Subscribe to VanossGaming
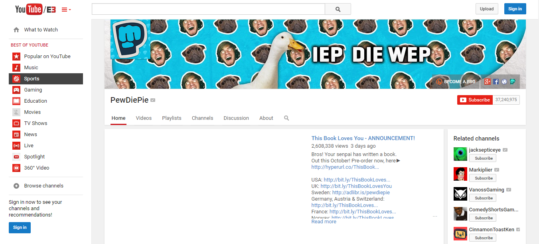Viewport: 539px width, 244px height. [483, 198]
